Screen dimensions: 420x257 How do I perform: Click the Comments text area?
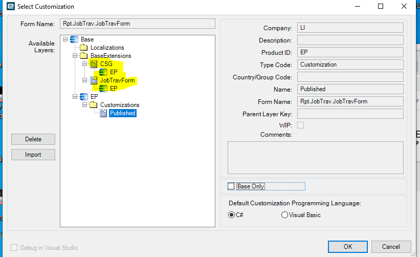[x=316, y=158]
